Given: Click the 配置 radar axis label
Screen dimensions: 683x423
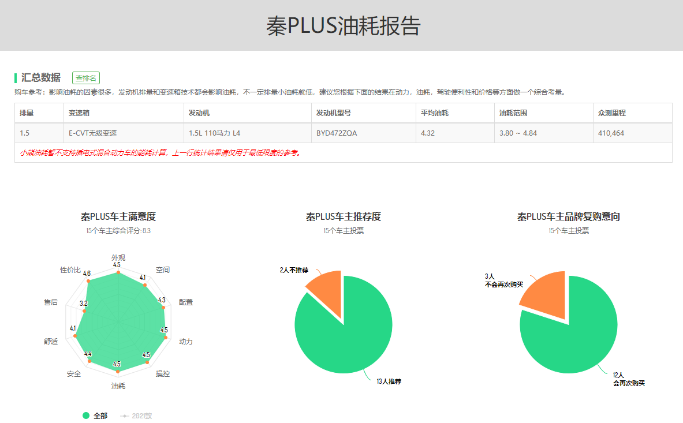Looking at the screenshot, I should [x=185, y=302].
